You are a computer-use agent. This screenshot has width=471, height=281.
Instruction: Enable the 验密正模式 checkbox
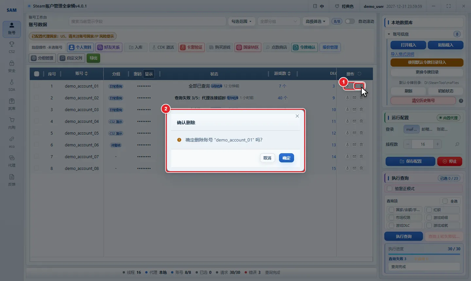(x=390, y=189)
